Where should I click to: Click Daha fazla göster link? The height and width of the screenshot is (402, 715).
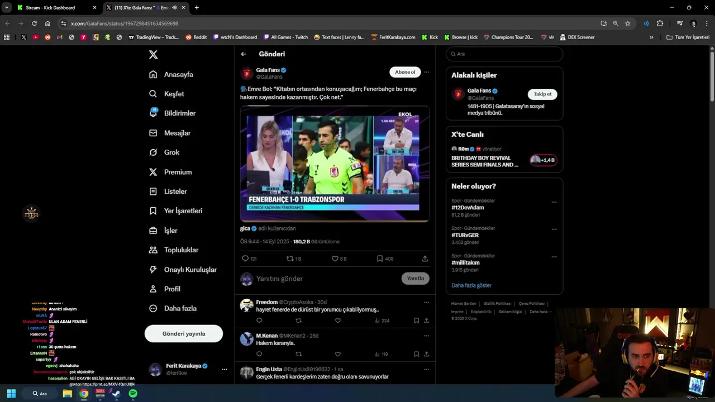click(471, 285)
